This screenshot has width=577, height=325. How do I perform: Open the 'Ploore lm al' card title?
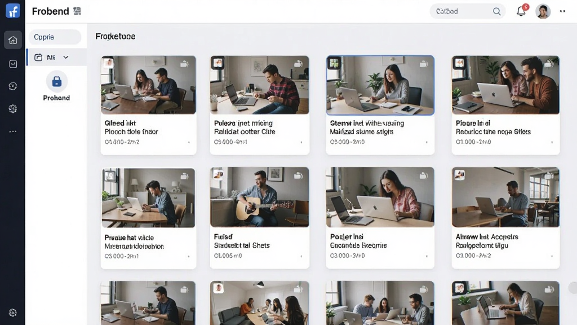473,123
